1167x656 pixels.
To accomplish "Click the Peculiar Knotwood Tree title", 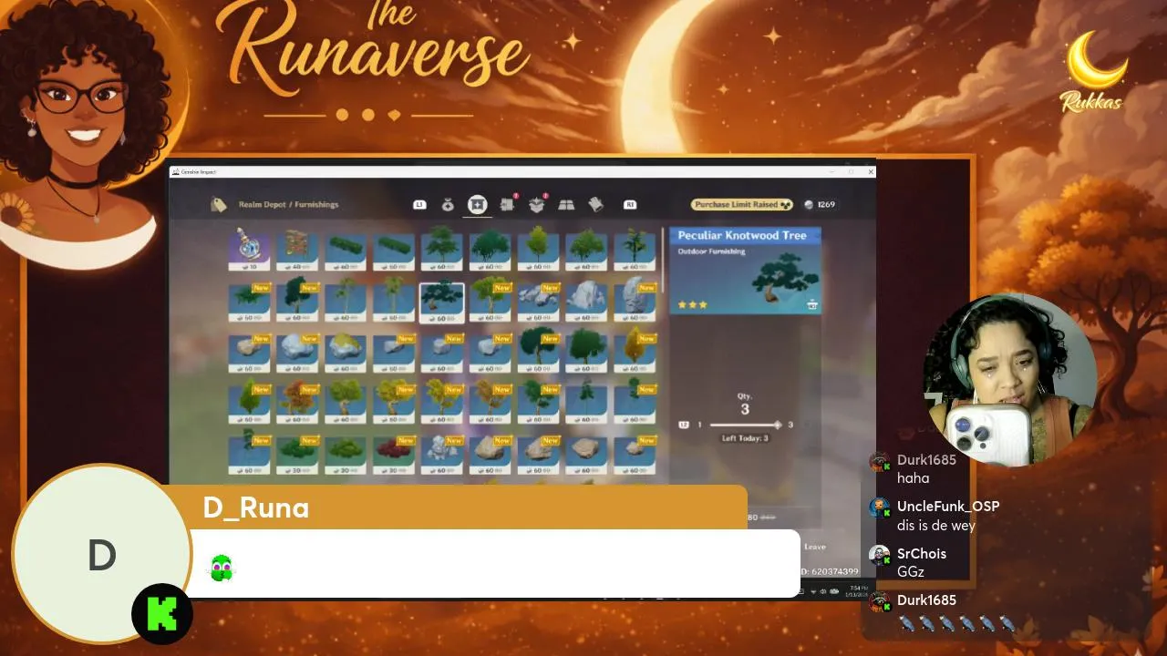I will click(742, 235).
